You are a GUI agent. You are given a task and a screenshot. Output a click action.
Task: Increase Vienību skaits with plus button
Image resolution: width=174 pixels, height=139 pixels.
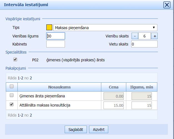pos(155,36)
